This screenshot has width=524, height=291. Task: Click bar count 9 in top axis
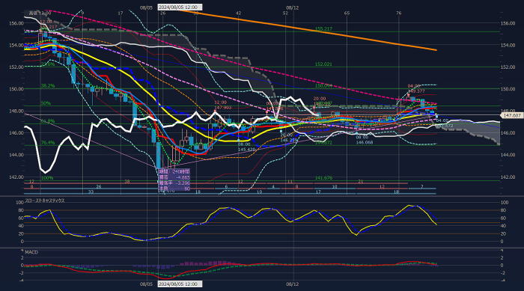(x=82, y=13)
